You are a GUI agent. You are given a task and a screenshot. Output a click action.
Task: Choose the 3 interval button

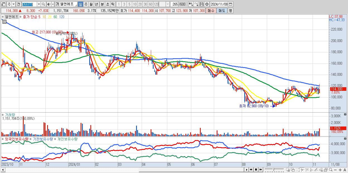tap(124, 4)
